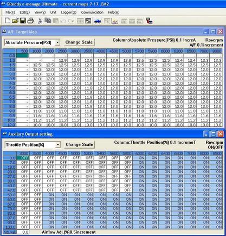This screenshot has width=226, height=236.
Task: Open the Unit menu
Action: (53, 12)
